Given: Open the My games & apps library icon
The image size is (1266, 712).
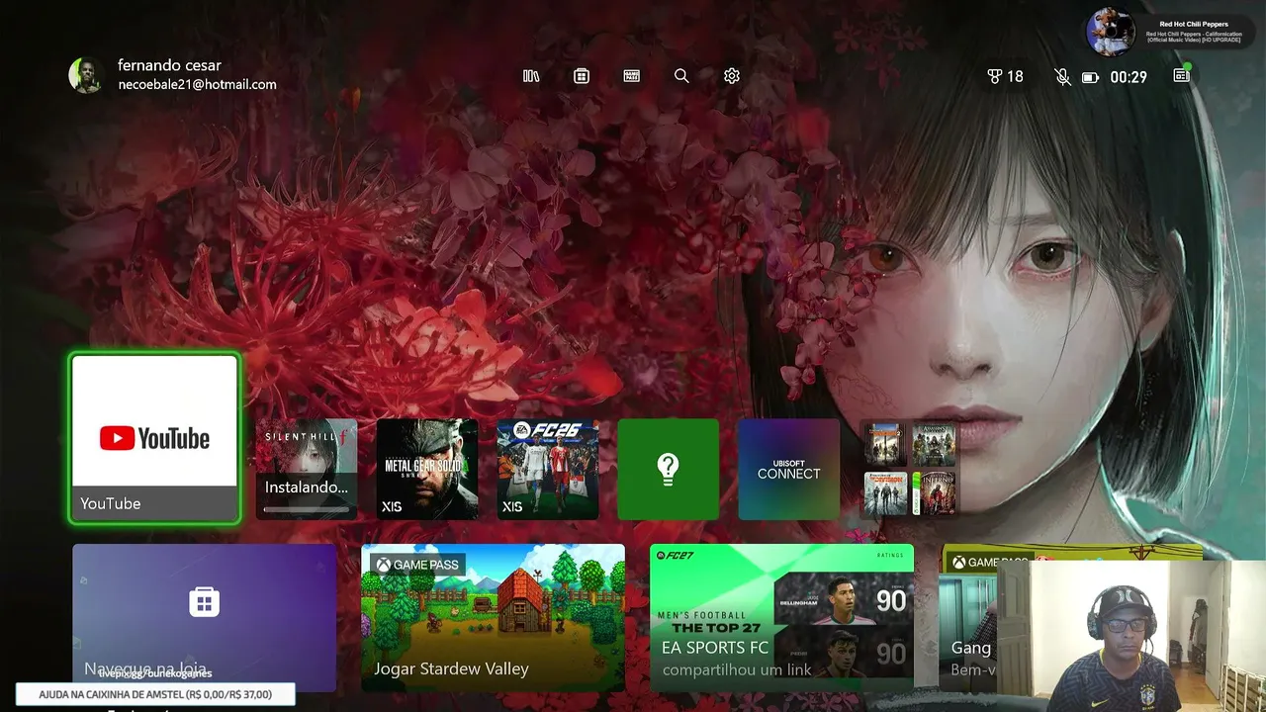Looking at the screenshot, I should pyautogui.click(x=531, y=76).
